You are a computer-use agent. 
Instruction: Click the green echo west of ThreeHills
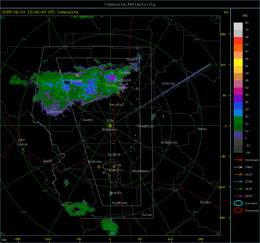154,117
